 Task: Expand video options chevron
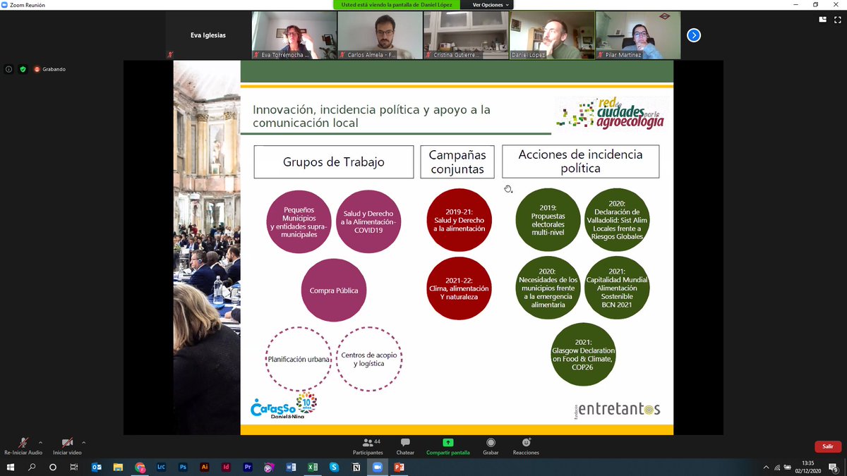tap(83, 441)
